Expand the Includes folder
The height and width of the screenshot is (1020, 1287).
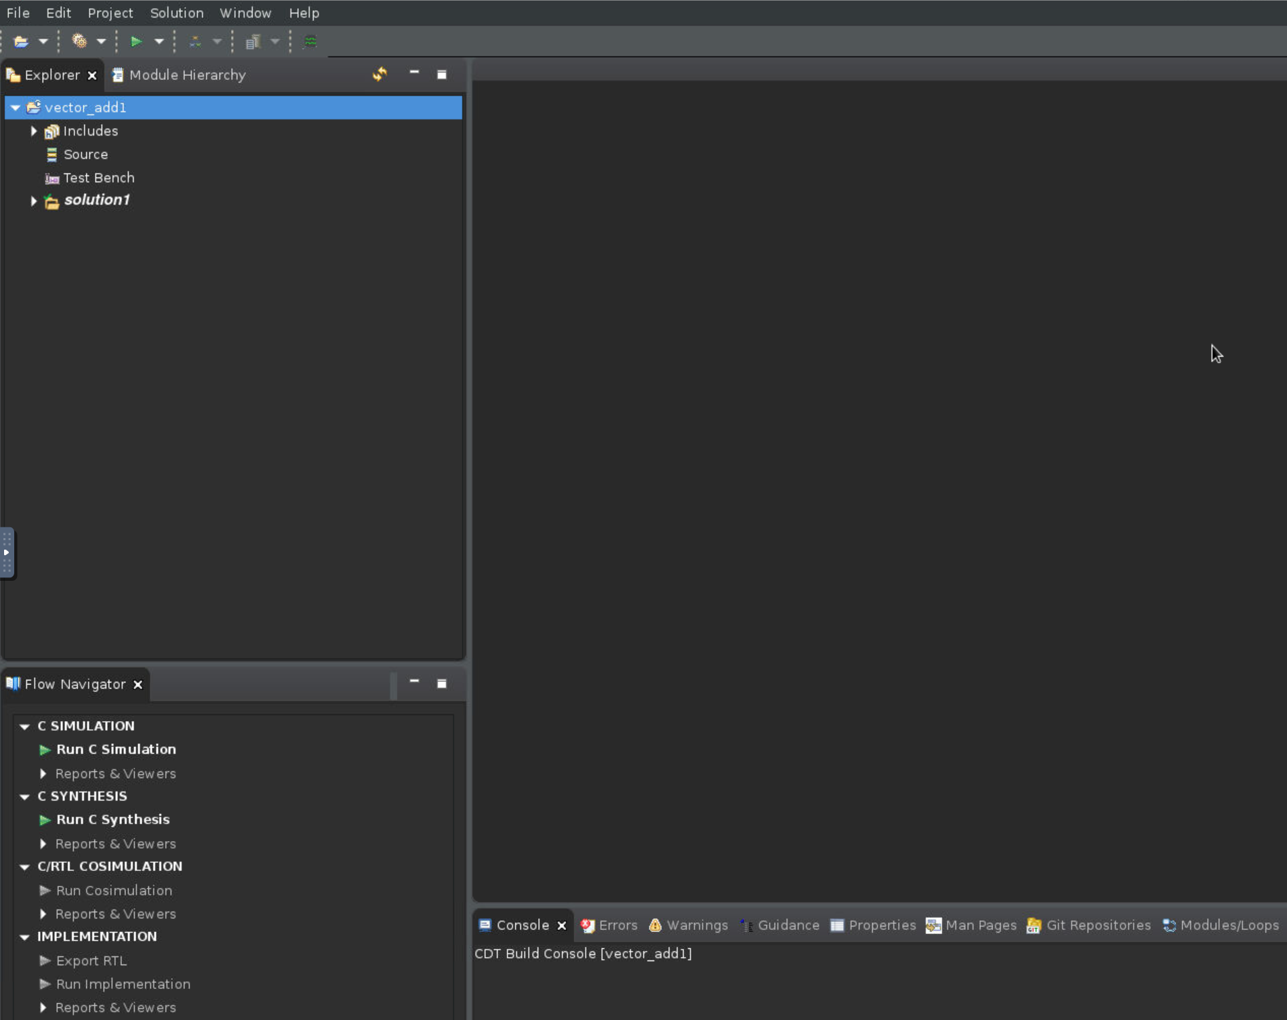click(x=33, y=131)
